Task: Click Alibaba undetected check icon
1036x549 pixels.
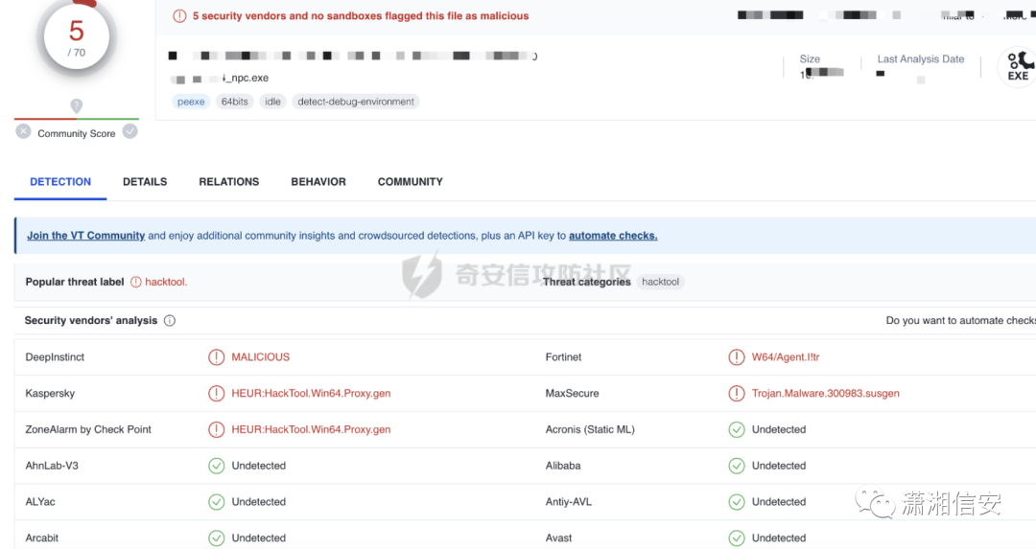Action: click(x=737, y=466)
